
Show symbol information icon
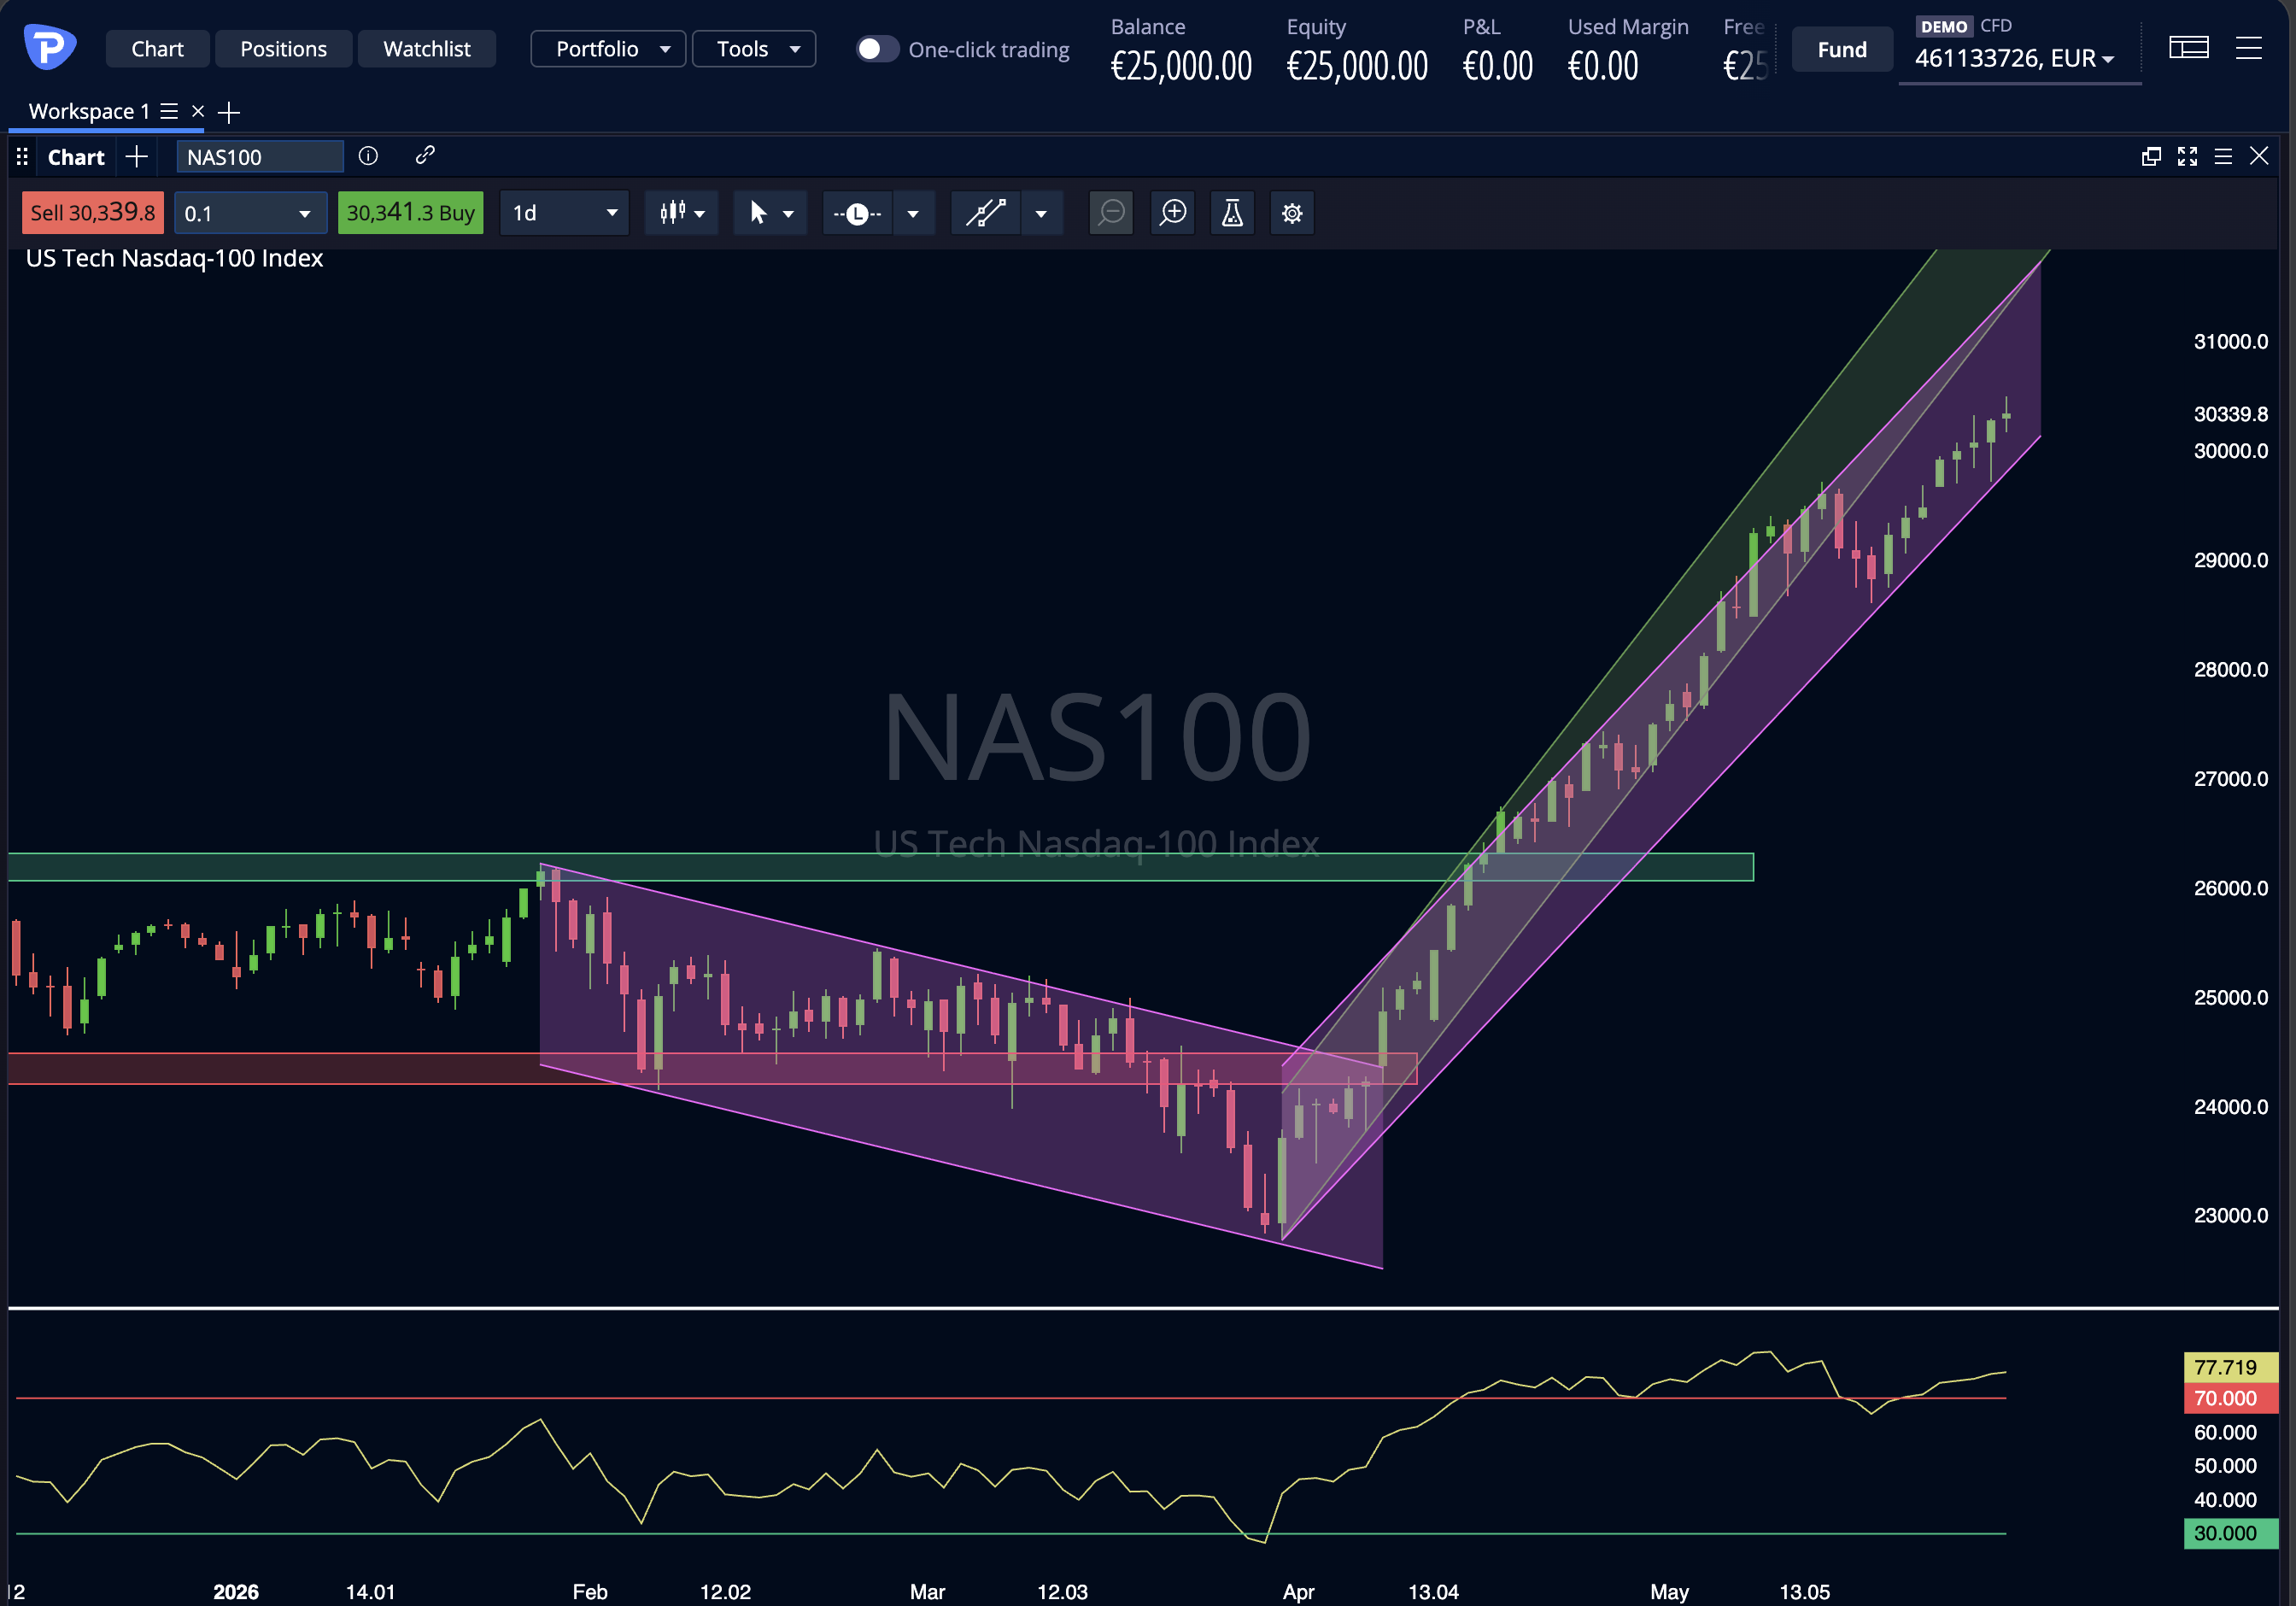[x=368, y=155]
